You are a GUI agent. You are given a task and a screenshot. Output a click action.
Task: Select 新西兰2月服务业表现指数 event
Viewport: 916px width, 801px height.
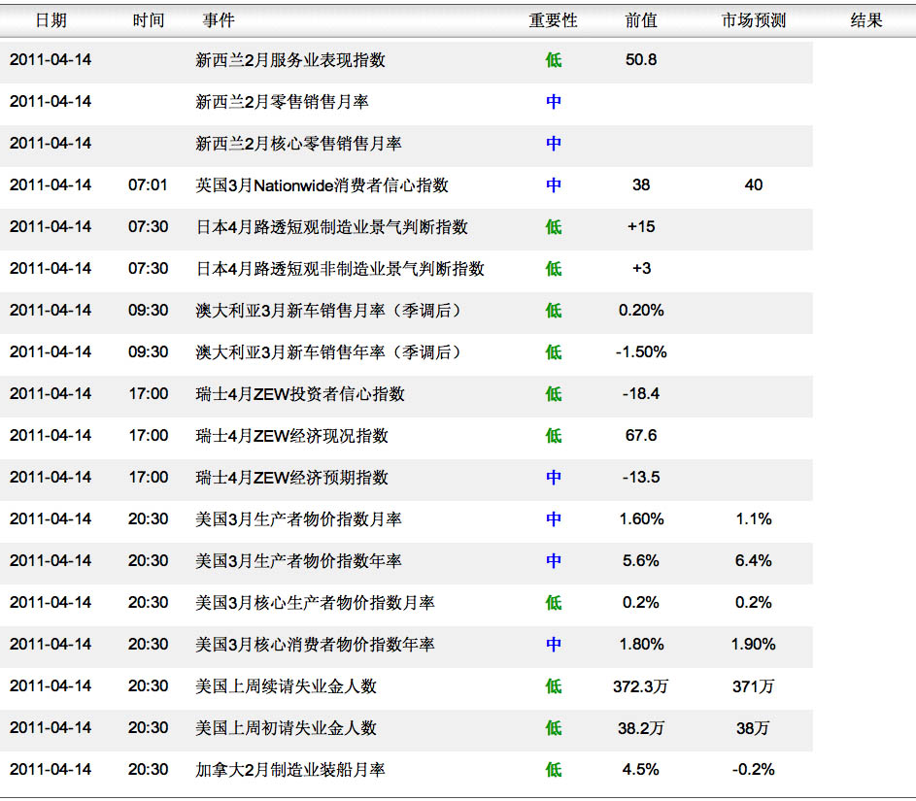pyautogui.click(x=290, y=59)
